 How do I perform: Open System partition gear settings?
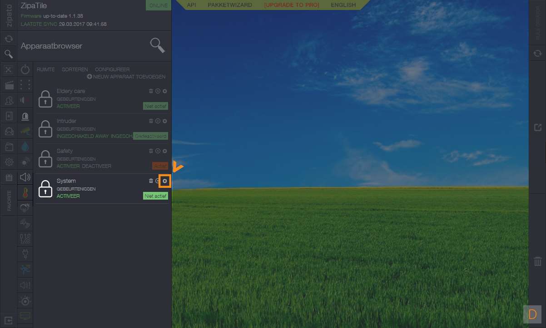pos(165,181)
